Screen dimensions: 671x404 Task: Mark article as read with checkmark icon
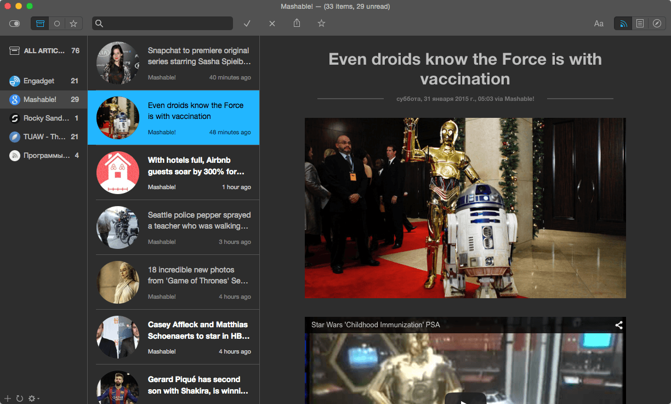tap(247, 24)
